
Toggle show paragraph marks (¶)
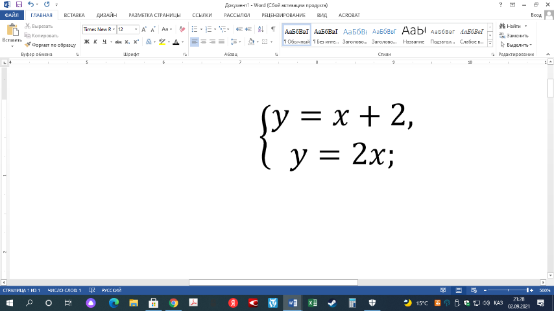[x=273, y=29]
